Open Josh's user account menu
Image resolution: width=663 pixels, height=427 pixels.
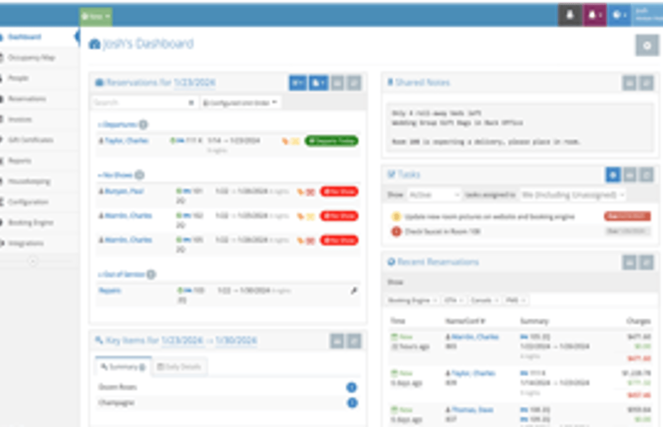647,15
